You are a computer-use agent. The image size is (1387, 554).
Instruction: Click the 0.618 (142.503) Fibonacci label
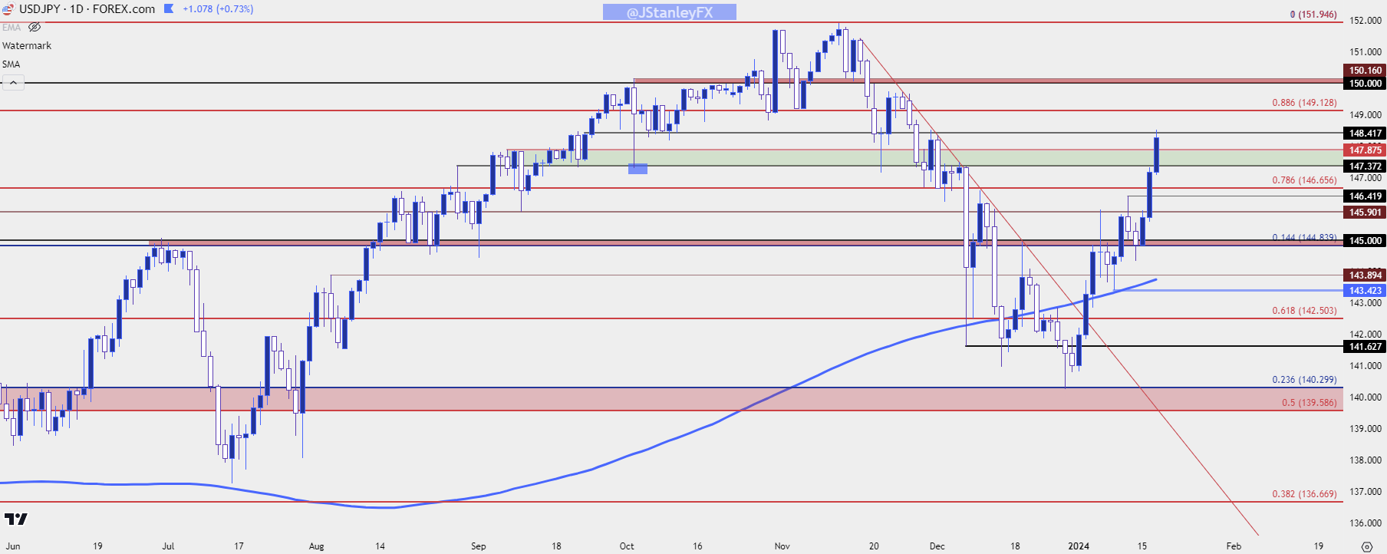point(1304,311)
